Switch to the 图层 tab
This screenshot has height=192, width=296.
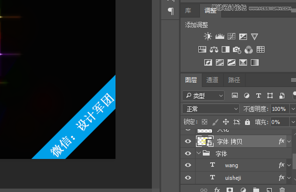coord(191,80)
